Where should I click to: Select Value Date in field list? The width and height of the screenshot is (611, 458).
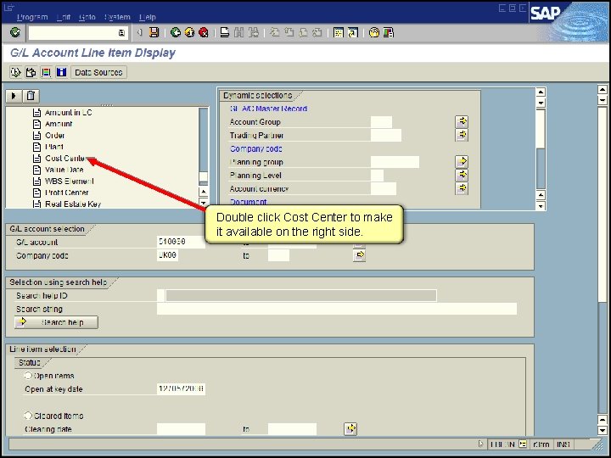click(64, 170)
